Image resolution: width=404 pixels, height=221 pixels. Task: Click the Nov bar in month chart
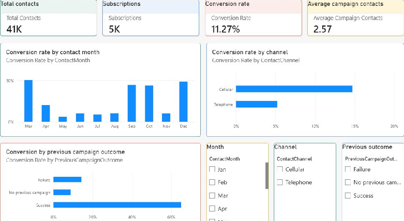pos(166,118)
